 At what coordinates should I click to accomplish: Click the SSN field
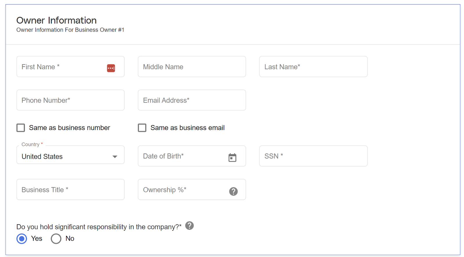tap(313, 156)
